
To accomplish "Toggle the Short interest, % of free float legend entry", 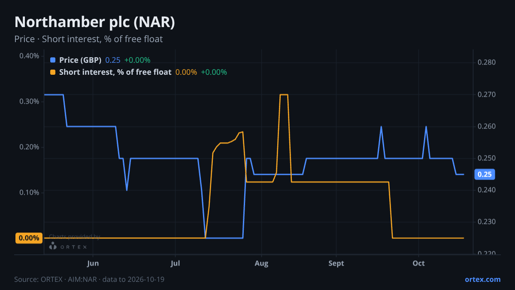I will pyautogui.click(x=139, y=72).
